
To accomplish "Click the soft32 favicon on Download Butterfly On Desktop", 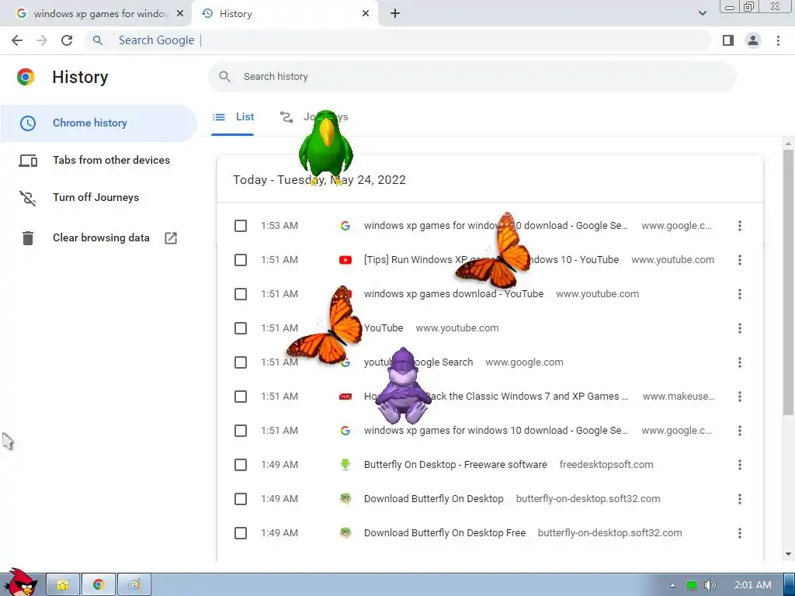I will click(x=345, y=499).
